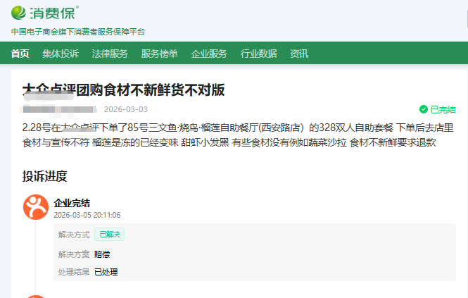
Task: Click the complaint title about 团购食材不新鲜
Action: tap(123, 89)
